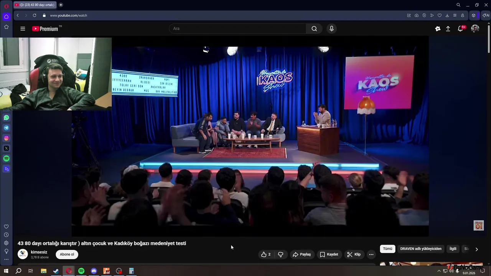Open more actions three-dot menu
Screen dimensions: 491x276
tap(371, 255)
